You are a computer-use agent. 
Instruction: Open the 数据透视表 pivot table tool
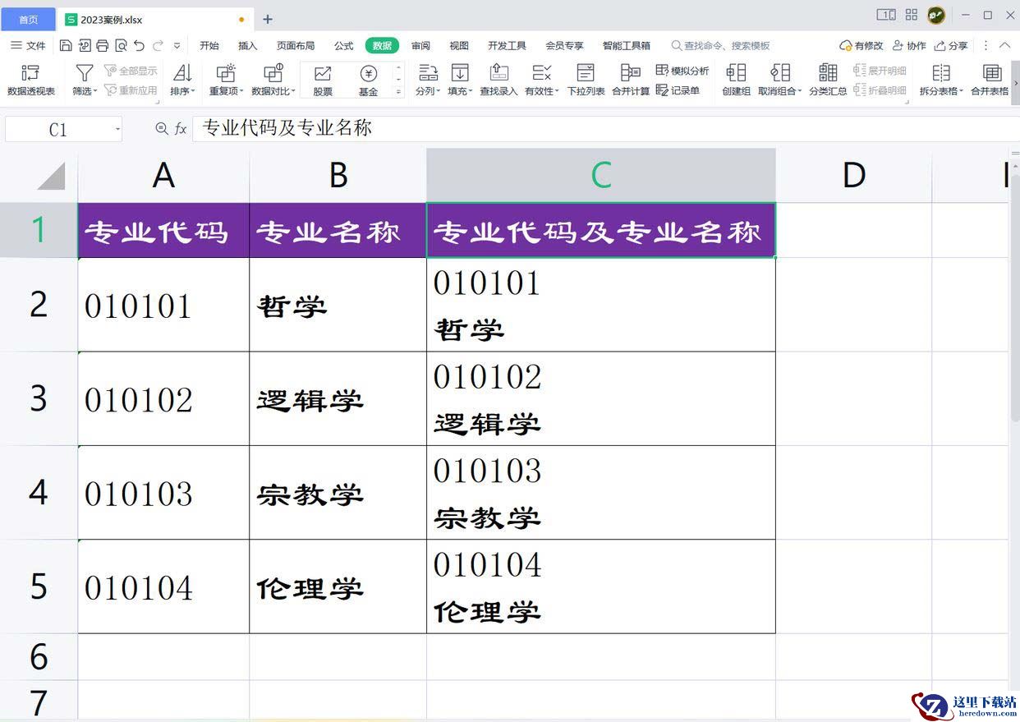coord(31,80)
